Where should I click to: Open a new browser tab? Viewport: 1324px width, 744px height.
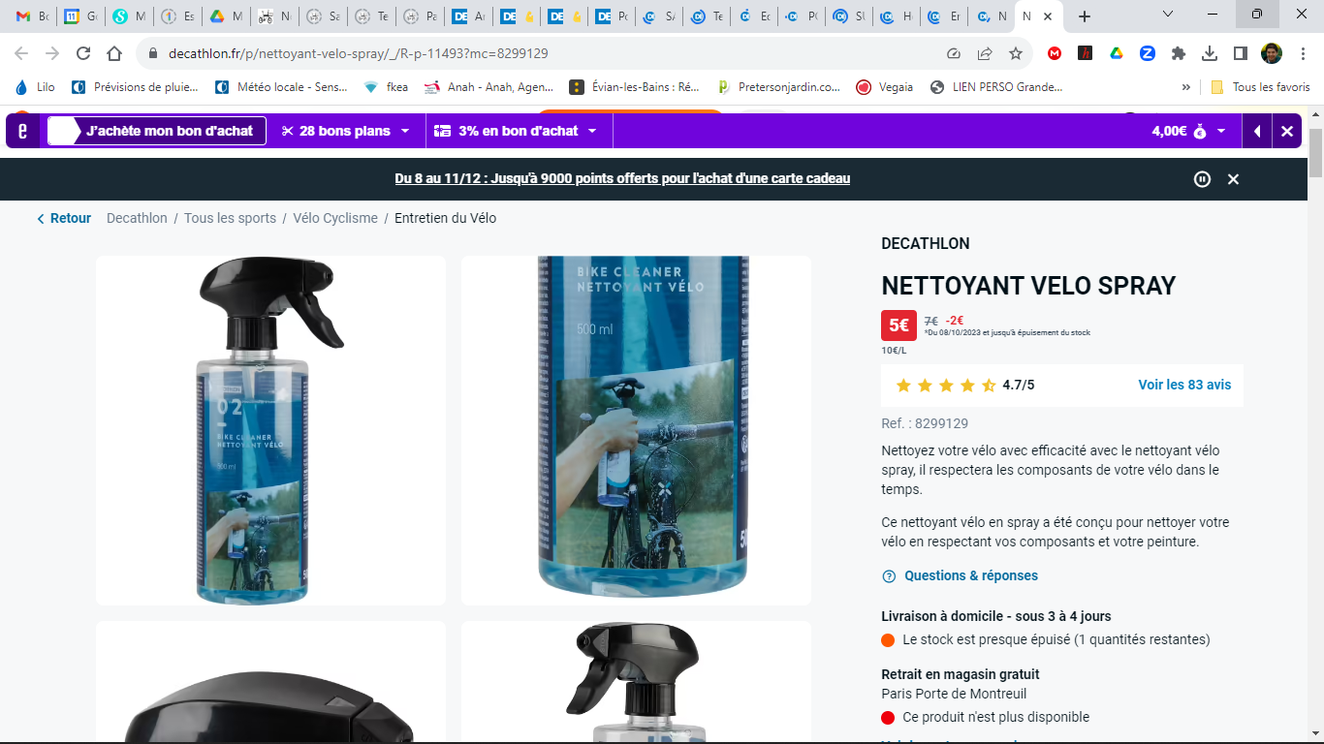[1085, 16]
